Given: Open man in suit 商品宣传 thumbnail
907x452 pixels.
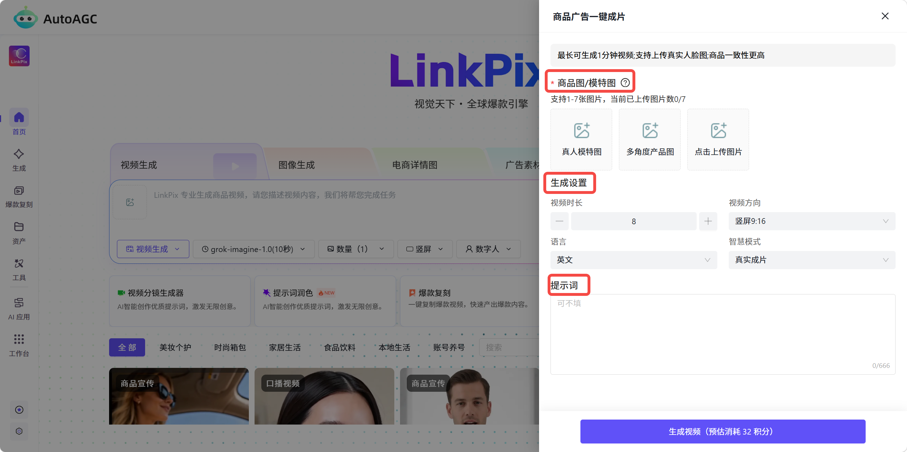Looking at the screenshot, I should 470,396.
